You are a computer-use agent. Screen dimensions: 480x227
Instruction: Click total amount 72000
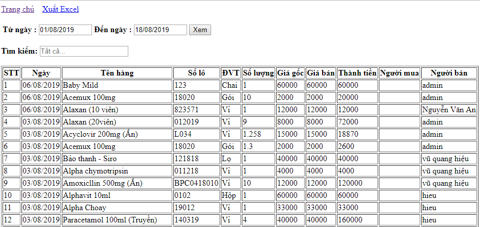click(357, 122)
